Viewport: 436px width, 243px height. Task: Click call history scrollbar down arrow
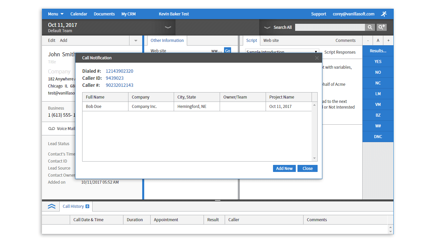pyautogui.click(x=390, y=232)
